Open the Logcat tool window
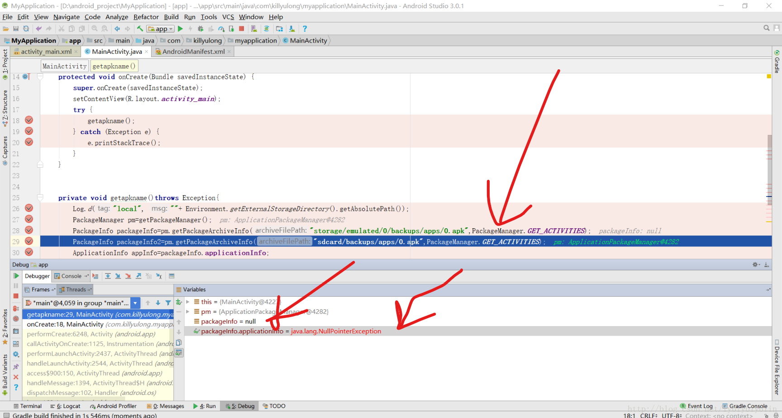Viewport: 782px width, 418px height. pyautogui.click(x=65, y=406)
